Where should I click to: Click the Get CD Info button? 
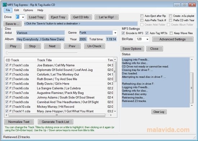(81, 17)
